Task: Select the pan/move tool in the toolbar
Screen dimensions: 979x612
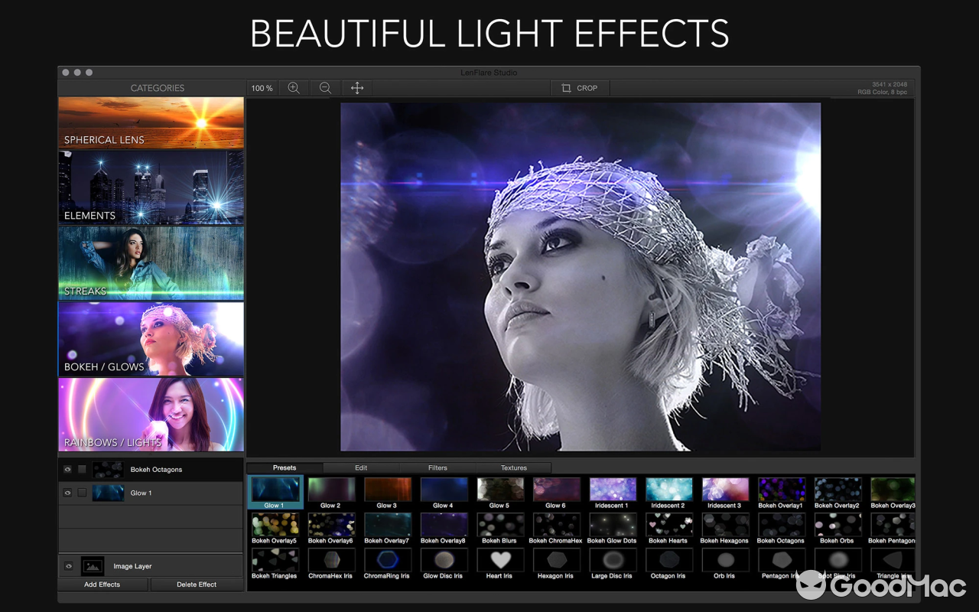Action: (x=356, y=88)
